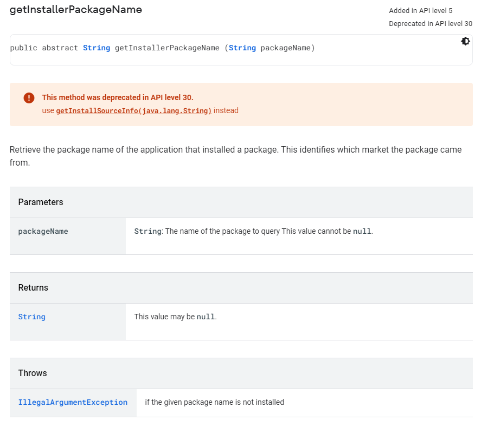
Task: Click 'if the given package name is not installed'
Action: (x=214, y=403)
